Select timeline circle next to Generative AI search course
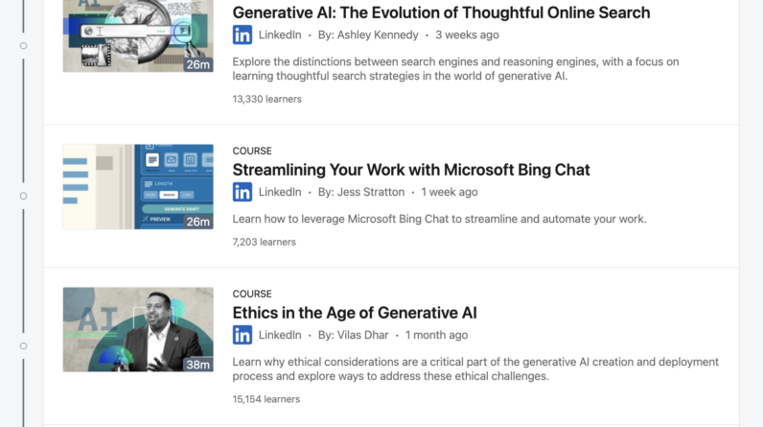The width and height of the screenshot is (763, 427). click(23, 46)
